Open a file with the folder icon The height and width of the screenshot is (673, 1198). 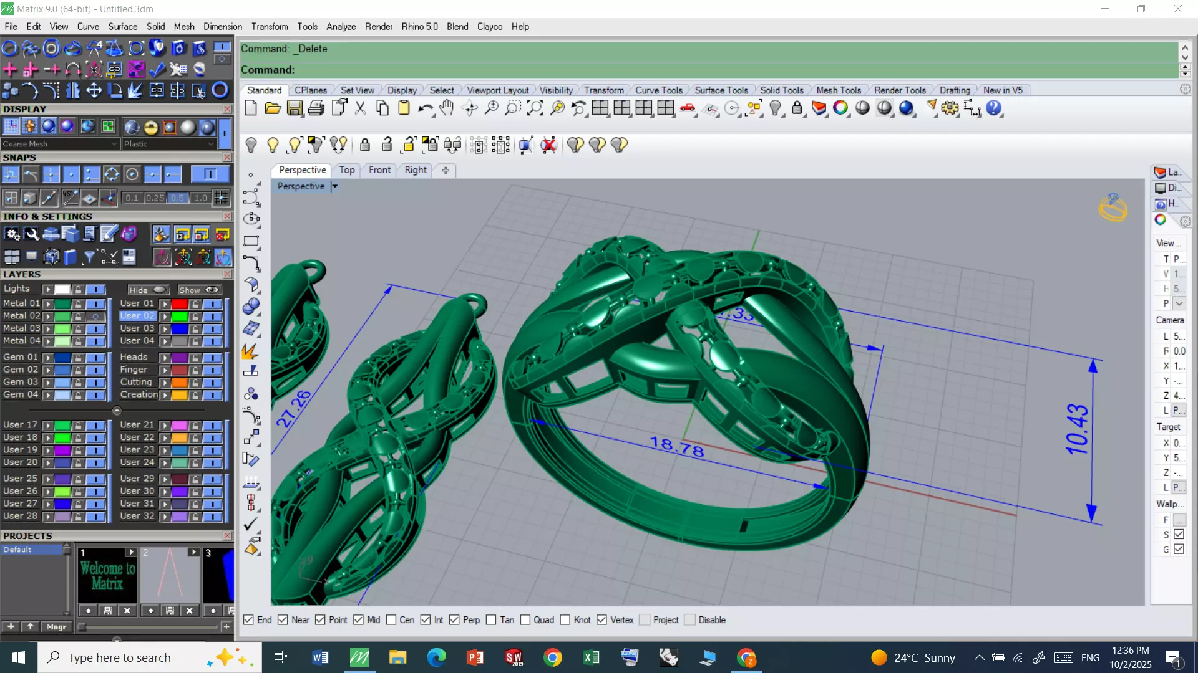pyautogui.click(x=273, y=108)
